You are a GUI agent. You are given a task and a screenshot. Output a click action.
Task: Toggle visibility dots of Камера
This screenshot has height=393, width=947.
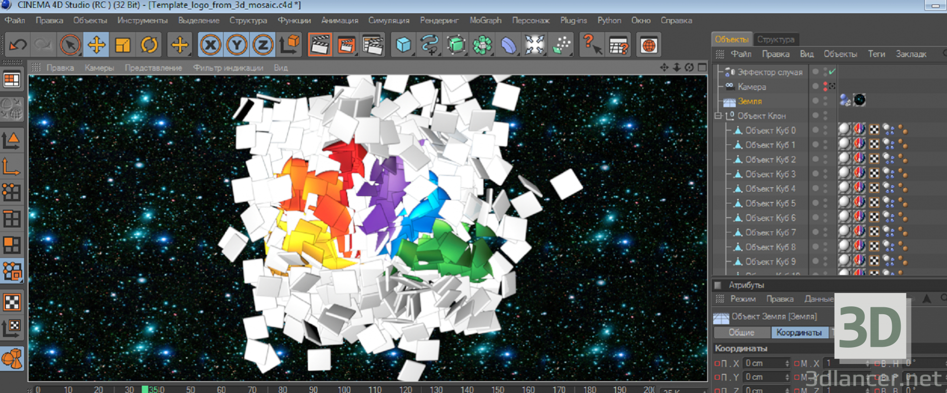(x=825, y=86)
